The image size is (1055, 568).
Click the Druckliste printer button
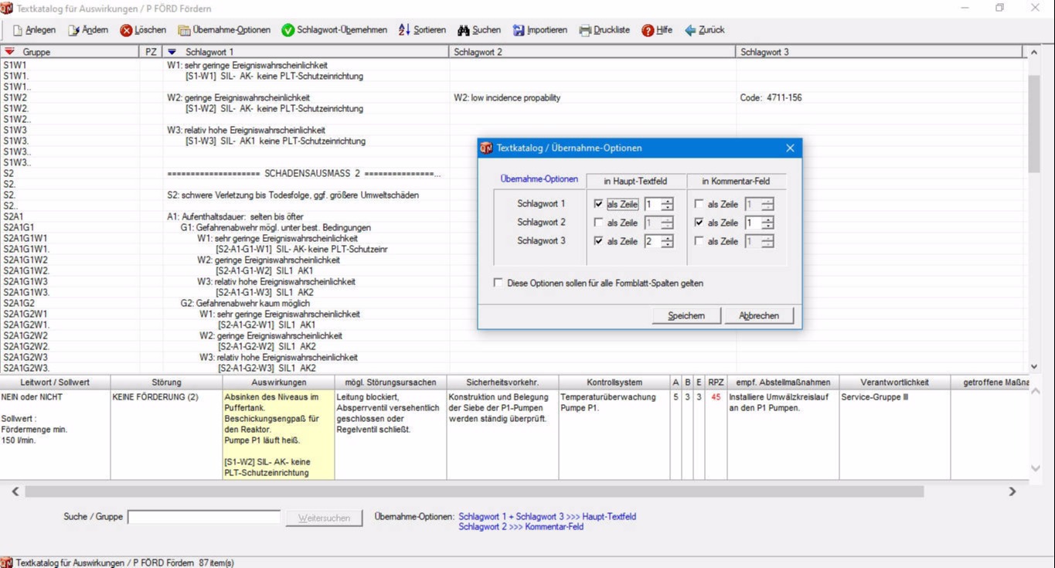point(604,30)
